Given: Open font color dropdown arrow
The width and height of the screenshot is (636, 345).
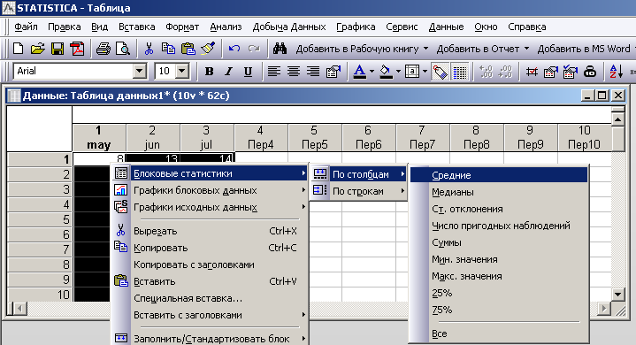Looking at the screenshot, I should pos(372,72).
